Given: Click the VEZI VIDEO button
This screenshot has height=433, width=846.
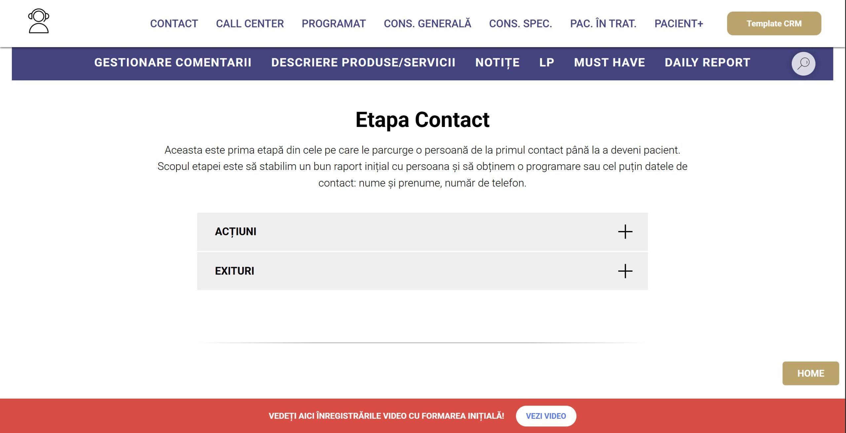Looking at the screenshot, I should click(x=546, y=416).
